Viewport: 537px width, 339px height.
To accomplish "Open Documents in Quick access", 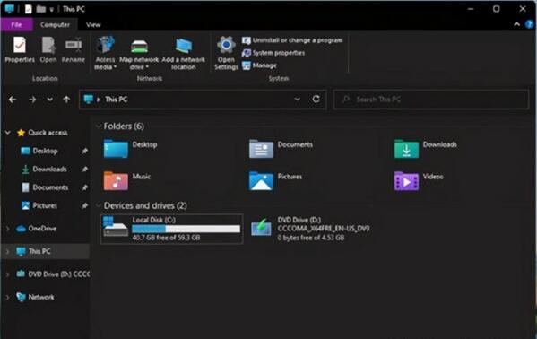I will [50, 187].
